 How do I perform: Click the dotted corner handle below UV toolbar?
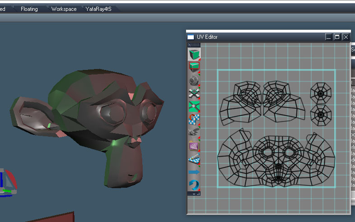[x=199, y=194]
